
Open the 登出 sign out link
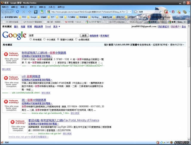click(x=184, y=26)
